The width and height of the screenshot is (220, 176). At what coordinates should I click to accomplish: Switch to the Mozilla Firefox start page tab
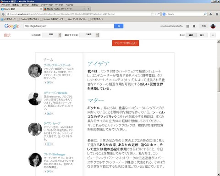pyautogui.click(x=64, y=9)
